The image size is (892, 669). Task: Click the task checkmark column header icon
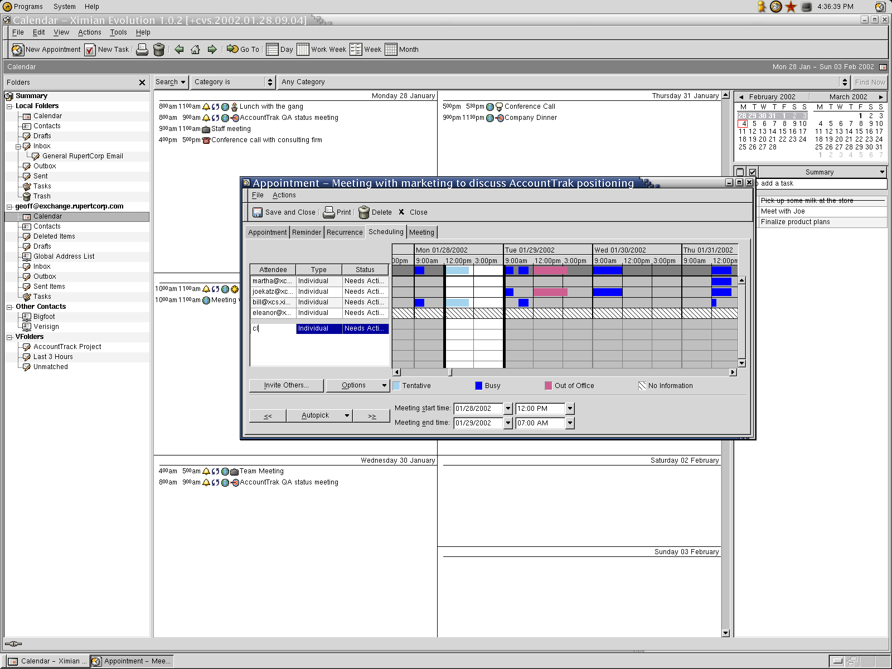753,172
